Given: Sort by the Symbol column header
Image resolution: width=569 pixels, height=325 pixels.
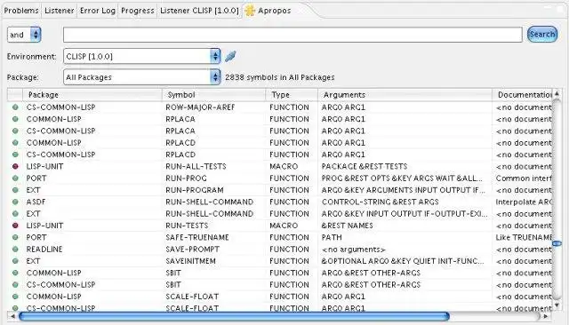Looking at the screenshot, I should pos(213,95).
